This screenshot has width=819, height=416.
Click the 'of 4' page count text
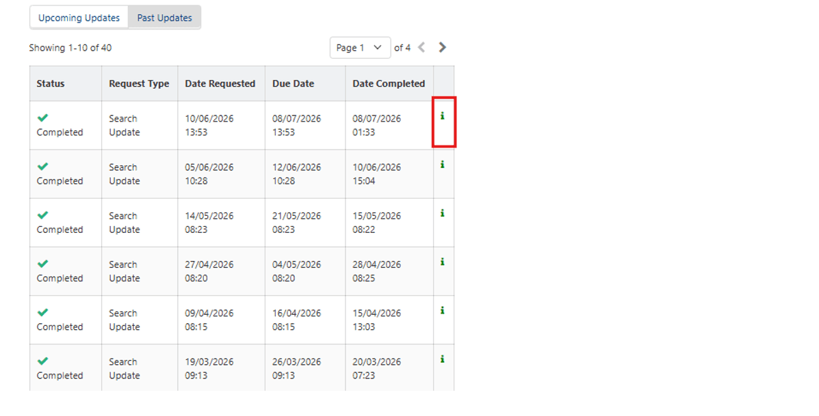[x=402, y=47]
